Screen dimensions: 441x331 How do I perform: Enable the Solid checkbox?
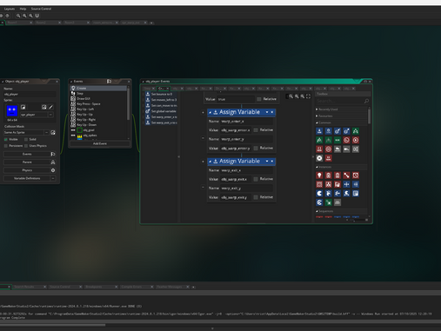pyautogui.click(x=26, y=140)
